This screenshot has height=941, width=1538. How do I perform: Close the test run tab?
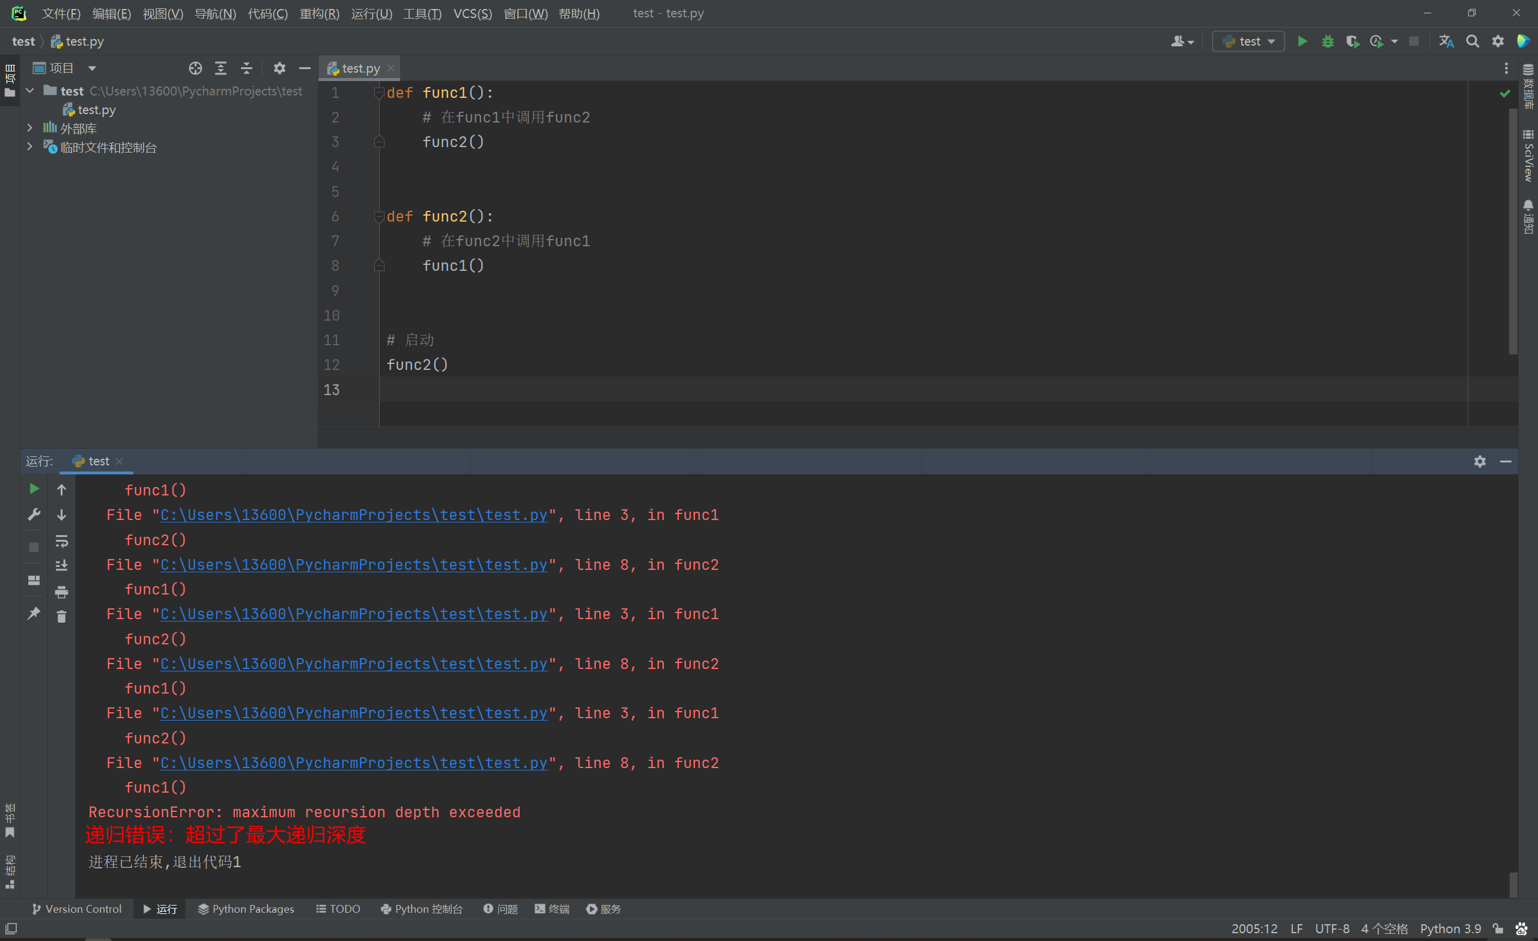[119, 461]
